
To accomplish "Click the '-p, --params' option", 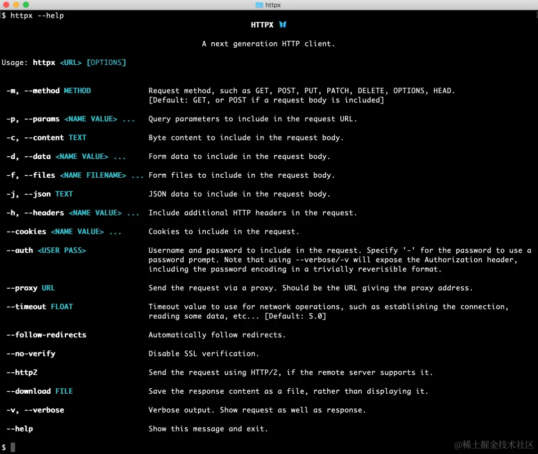I will [x=33, y=119].
